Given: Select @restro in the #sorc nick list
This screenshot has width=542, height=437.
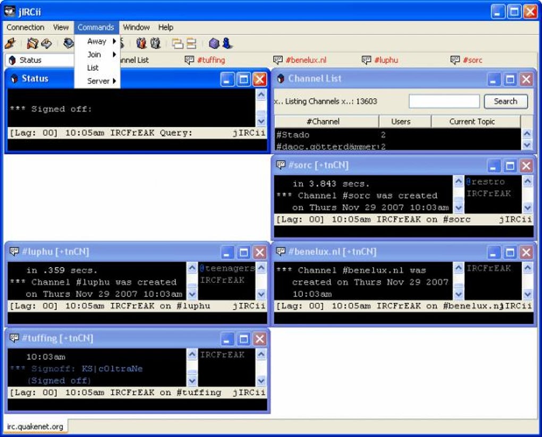Looking at the screenshot, I should pyautogui.click(x=485, y=181).
